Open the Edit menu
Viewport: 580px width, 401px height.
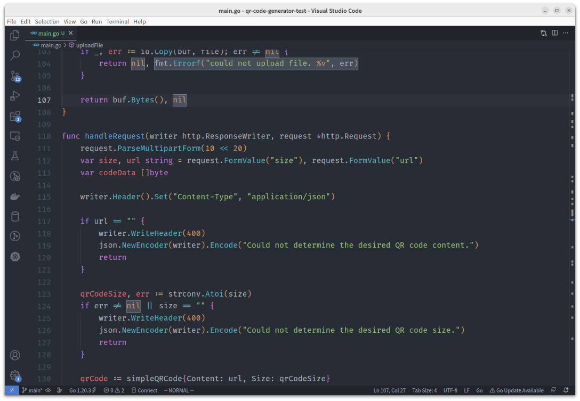click(x=26, y=21)
